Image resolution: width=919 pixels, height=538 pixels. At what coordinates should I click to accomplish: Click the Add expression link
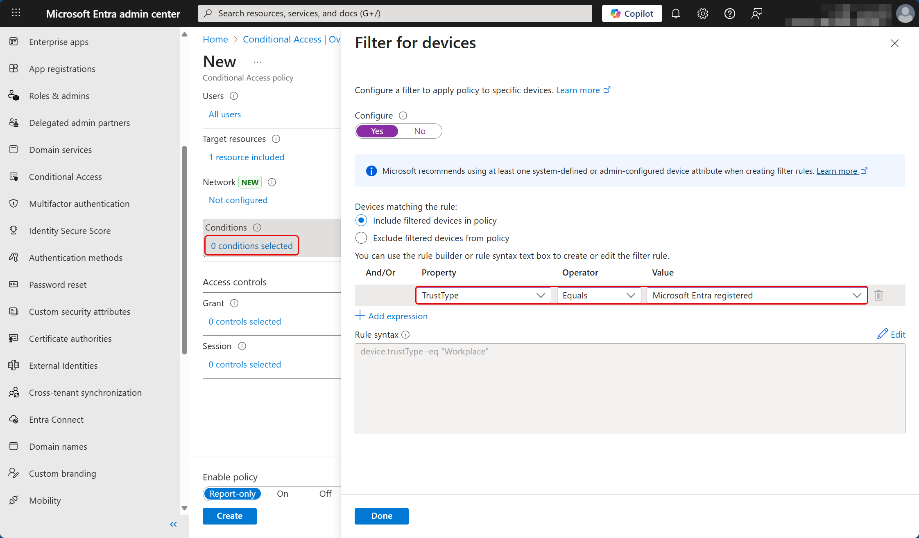click(x=391, y=316)
